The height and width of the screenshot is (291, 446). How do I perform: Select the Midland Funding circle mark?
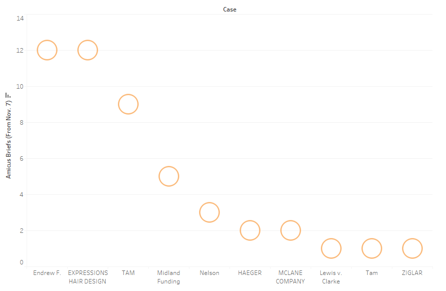[x=169, y=176]
